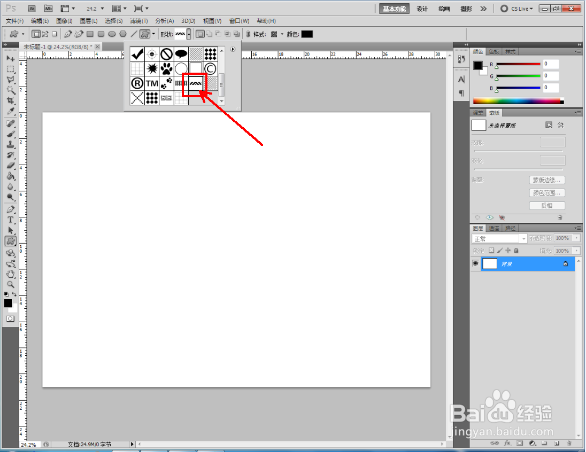Toggle lock all in Layers panel

tap(516, 250)
